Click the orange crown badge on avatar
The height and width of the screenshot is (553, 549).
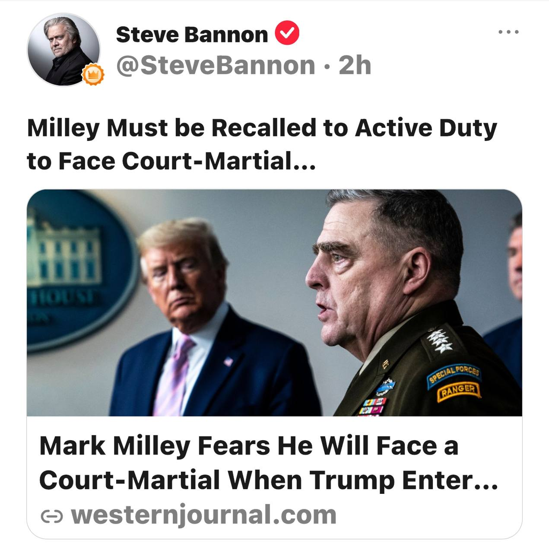pos(93,75)
